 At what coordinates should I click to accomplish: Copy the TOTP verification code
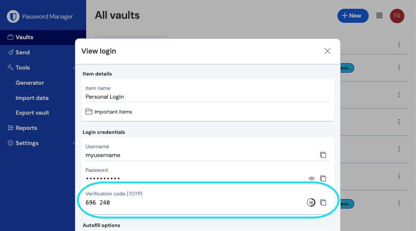pyautogui.click(x=323, y=203)
